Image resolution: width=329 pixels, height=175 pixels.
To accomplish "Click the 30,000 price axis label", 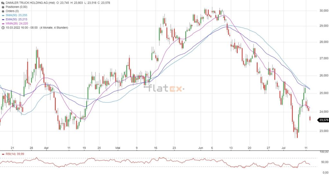I will [x=324, y=11].
